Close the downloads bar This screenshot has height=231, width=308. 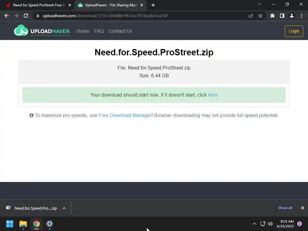coord(303,208)
